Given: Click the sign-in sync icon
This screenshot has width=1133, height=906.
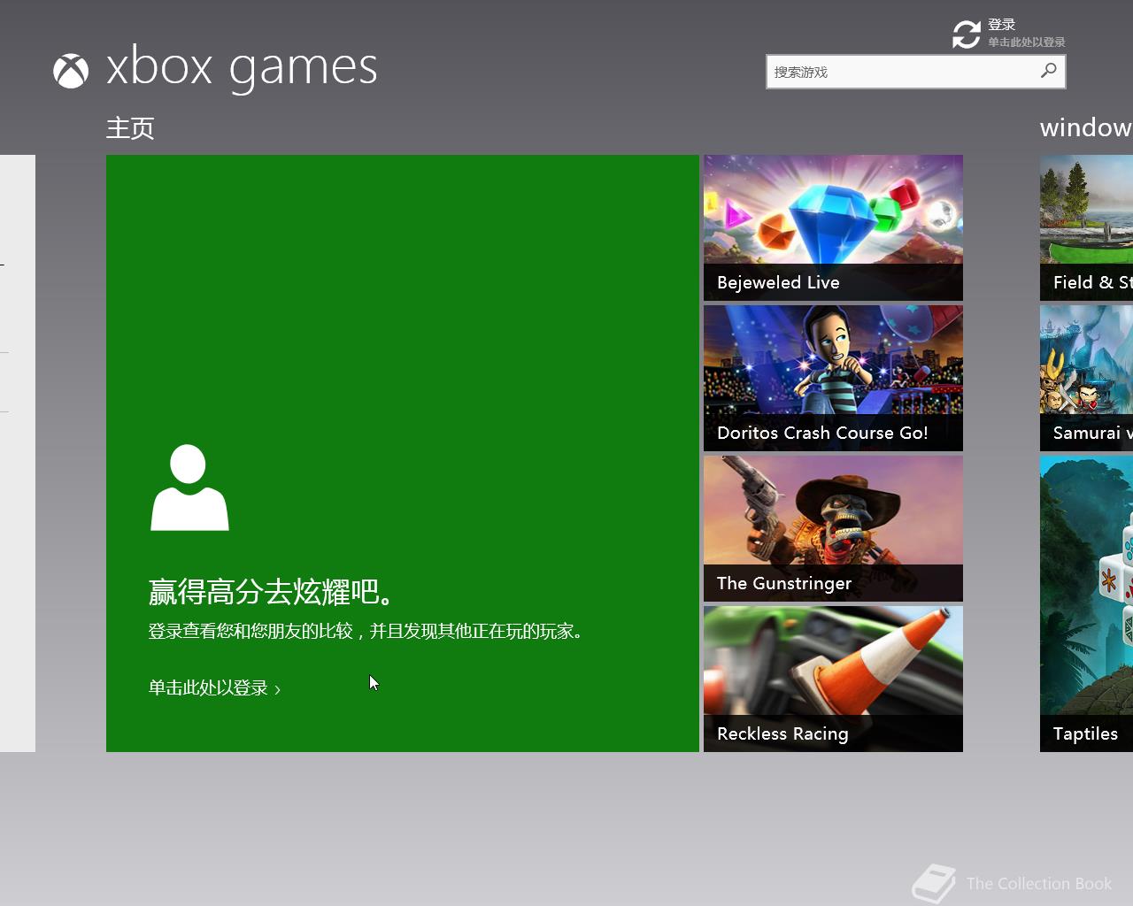Looking at the screenshot, I should [967, 35].
